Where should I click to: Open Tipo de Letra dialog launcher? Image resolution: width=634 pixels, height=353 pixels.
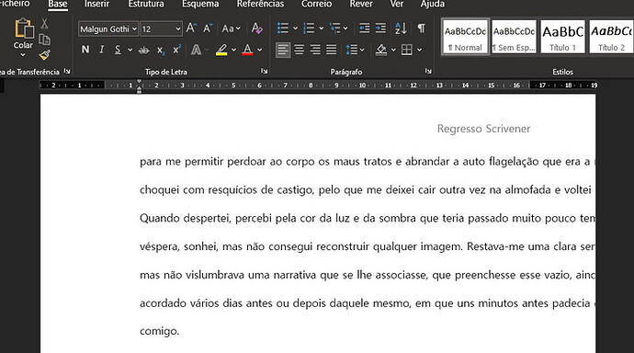coord(265,71)
